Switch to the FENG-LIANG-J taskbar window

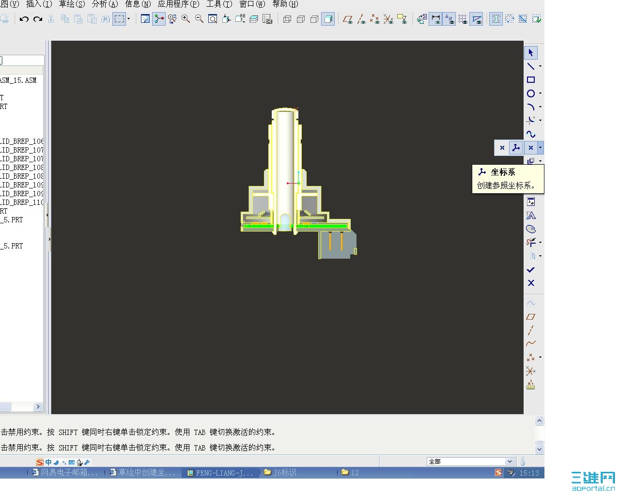tap(221, 473)
